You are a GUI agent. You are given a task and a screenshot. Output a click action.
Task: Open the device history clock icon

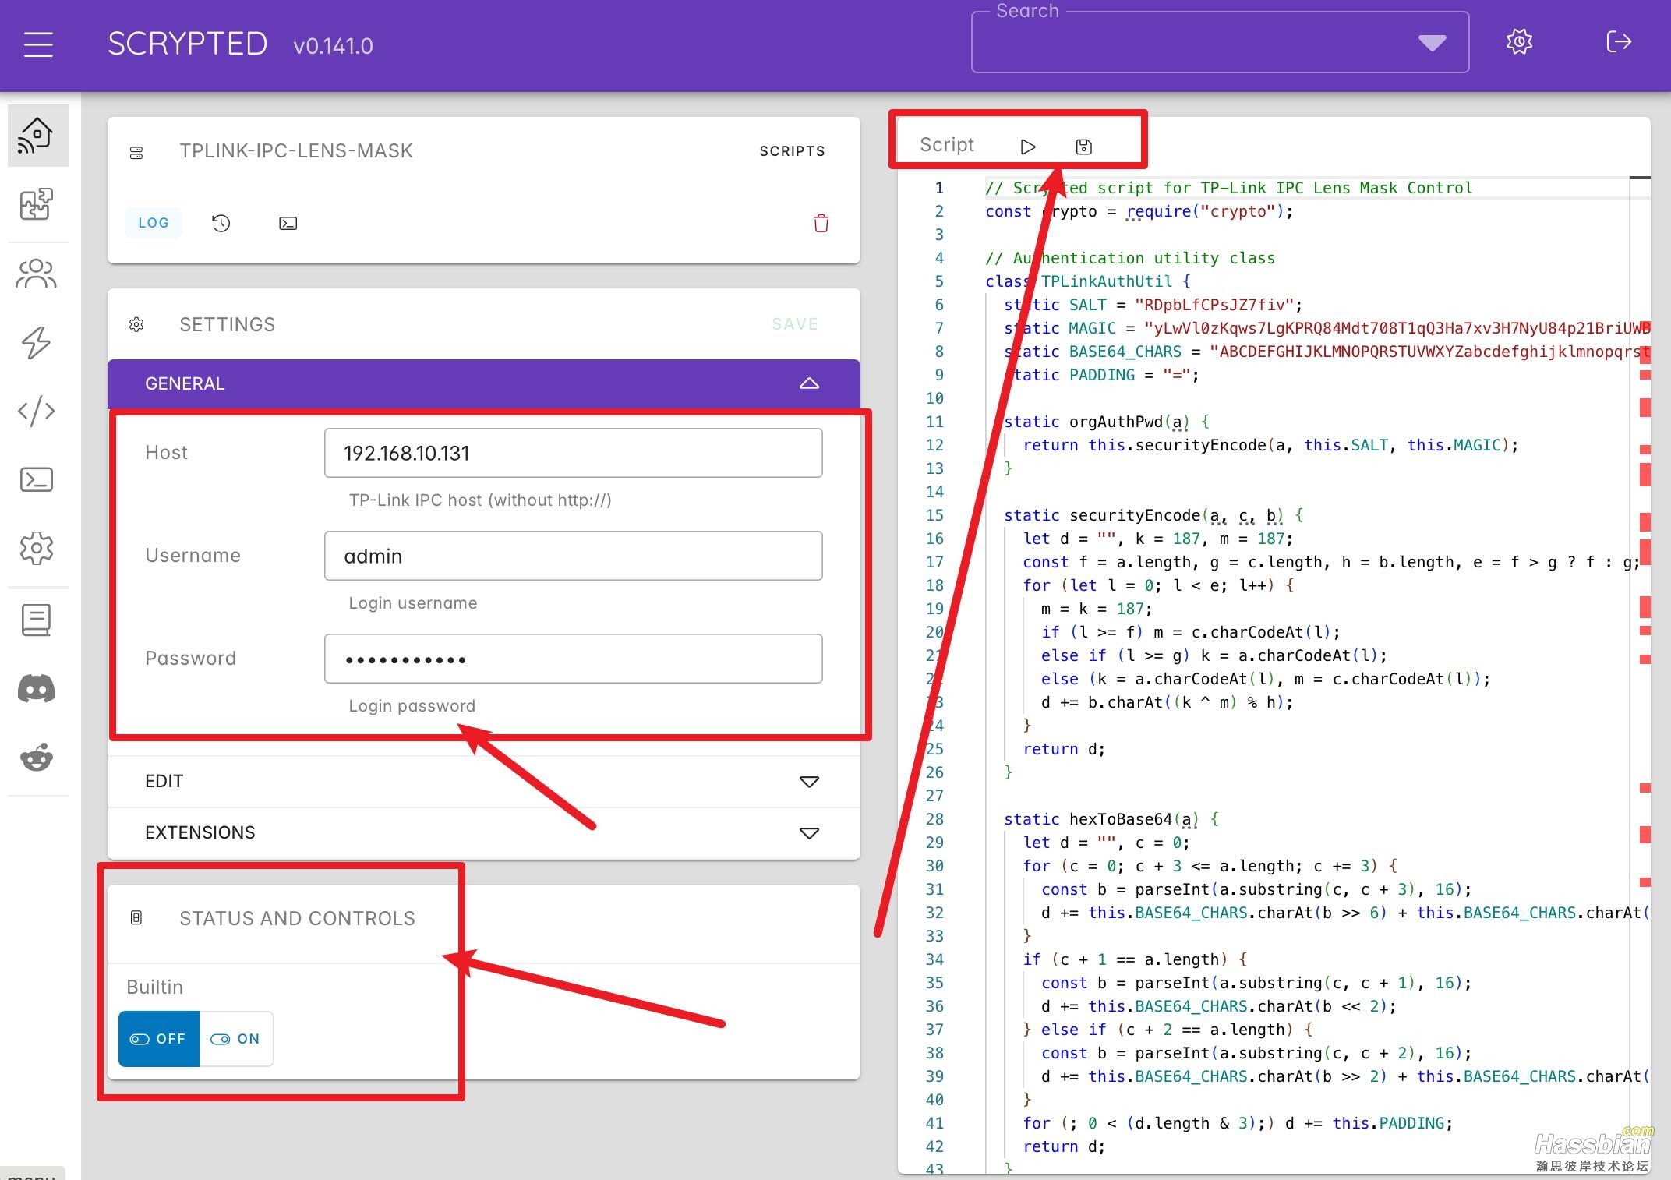tap(221, 224)
